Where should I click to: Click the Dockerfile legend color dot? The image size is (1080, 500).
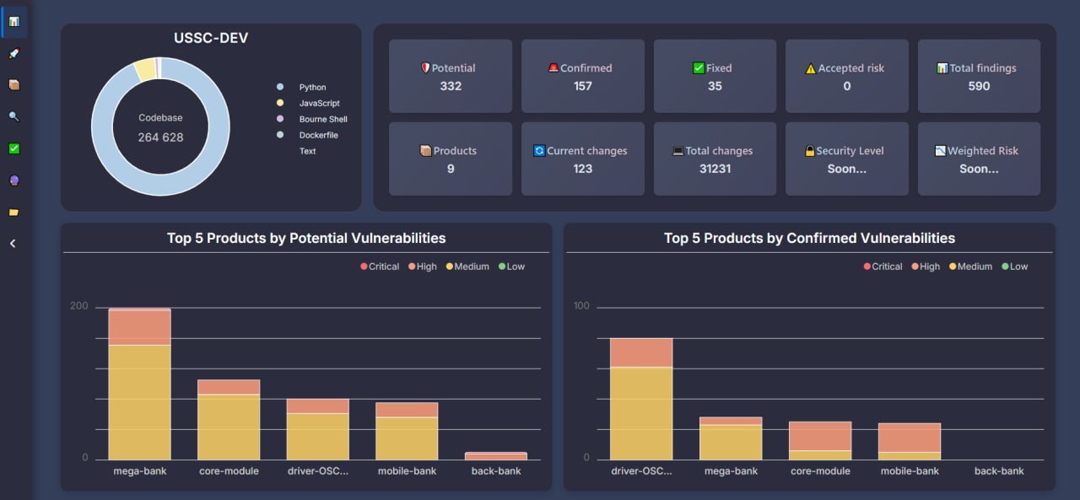(x=280, y=135)
